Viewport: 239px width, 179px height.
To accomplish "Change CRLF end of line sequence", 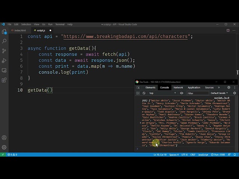I will click(193, 155).
